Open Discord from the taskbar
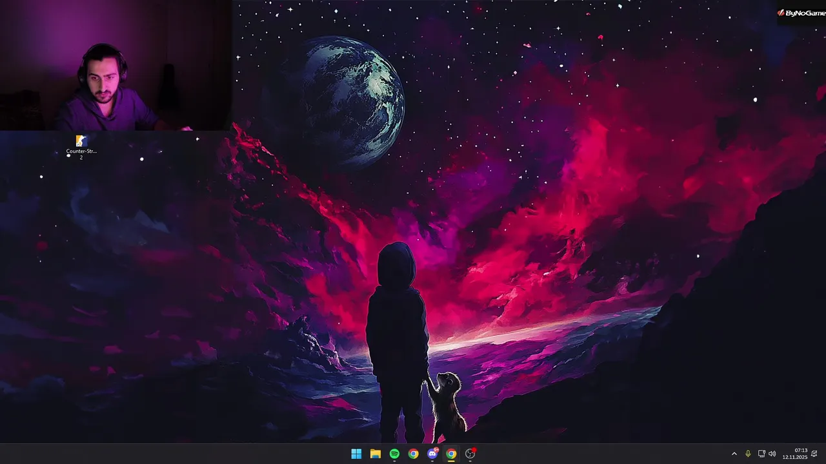The height and width of the screenshot is (464, 826). point(432,454)
